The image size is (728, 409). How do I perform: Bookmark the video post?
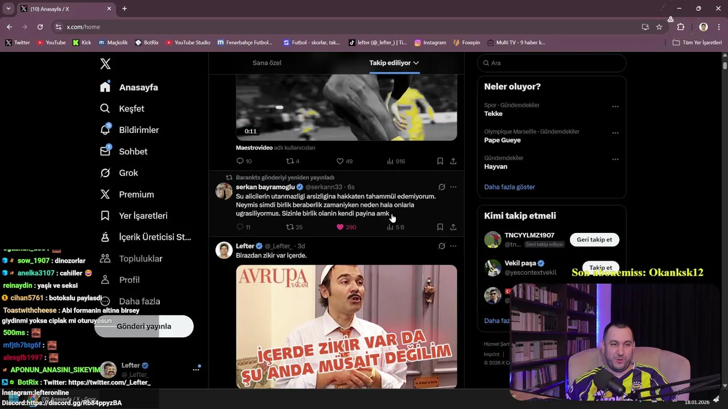440,161
